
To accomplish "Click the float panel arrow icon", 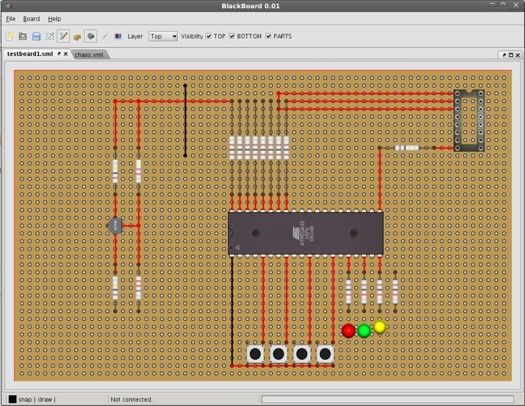I will click(x=503, y=54).
